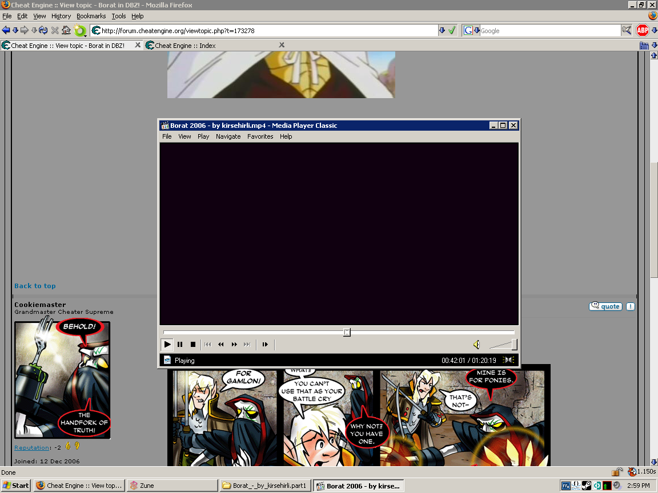Viewport: 658px width, 493px height.
Task: Open the Borat_-_by_kirsehirli.part1 taskbar folder
Action: [266, 486]
